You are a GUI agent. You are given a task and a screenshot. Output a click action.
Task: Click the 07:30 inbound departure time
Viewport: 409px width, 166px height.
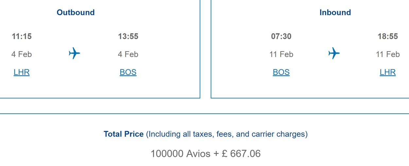click(x=281, y=36)
